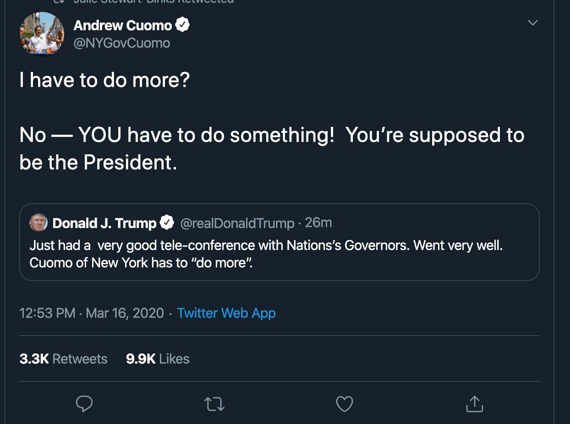This screenshot has height=424, width=570.
Task: Retweet this tweet using the retweet icon
Action: (x=214, y=404)
